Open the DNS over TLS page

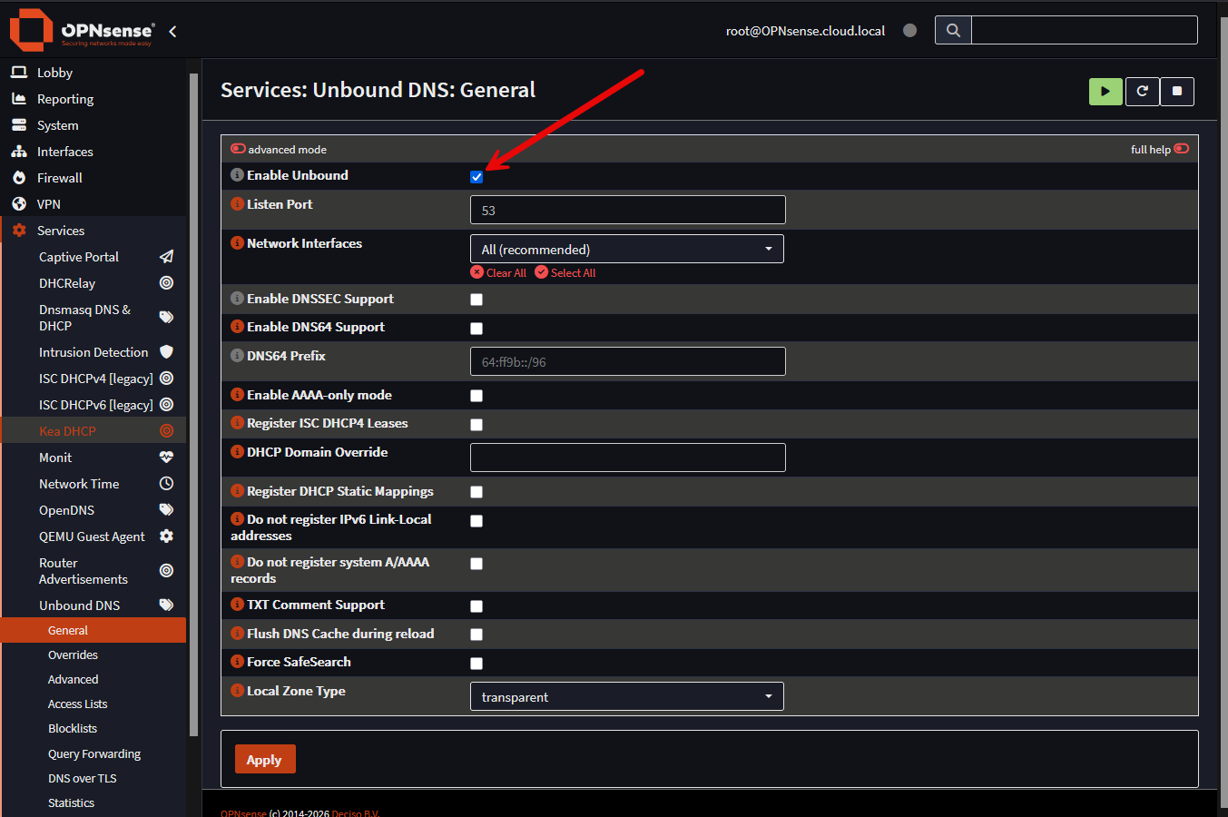click(x=94, y=778)
